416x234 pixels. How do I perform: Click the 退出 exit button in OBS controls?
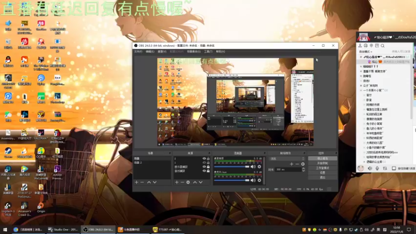[322, 177]
